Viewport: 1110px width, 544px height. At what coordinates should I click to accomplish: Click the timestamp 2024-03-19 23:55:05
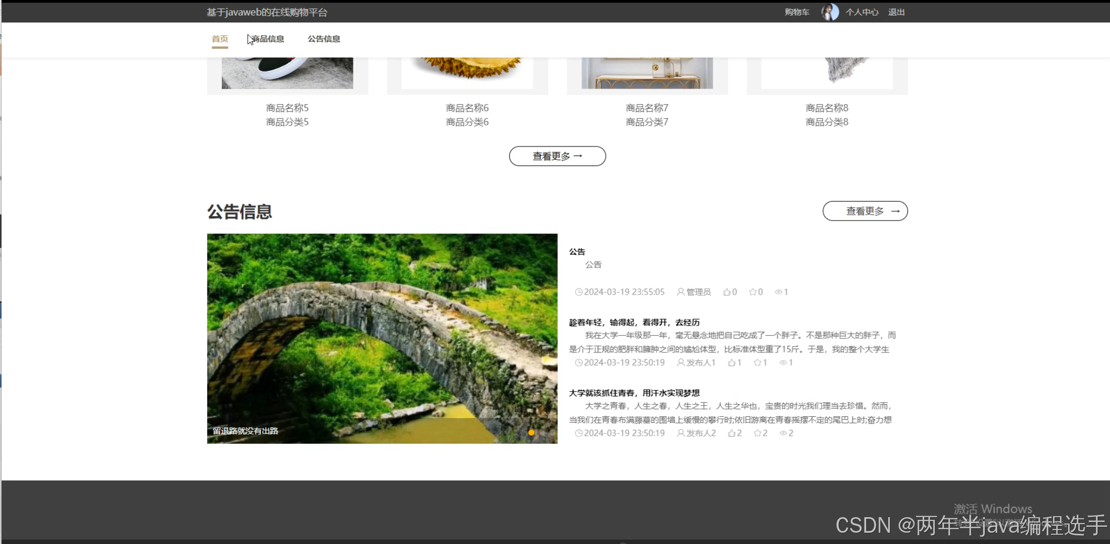(x=624, y=292)
